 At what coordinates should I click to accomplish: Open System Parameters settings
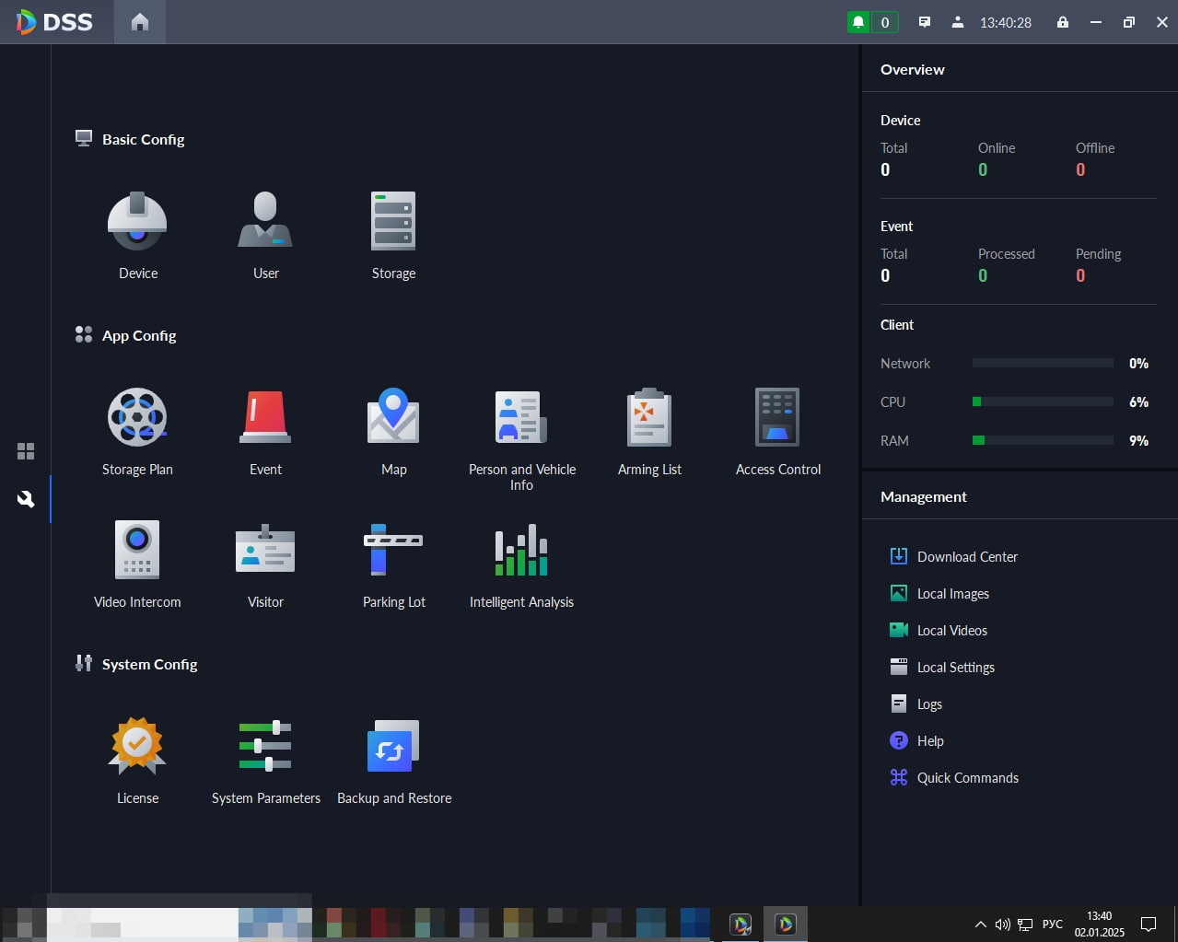[265, 746]
